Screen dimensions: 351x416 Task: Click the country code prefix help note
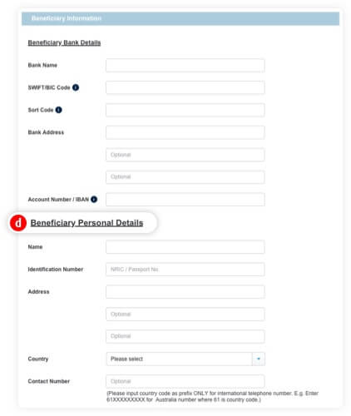coord(212,397)
